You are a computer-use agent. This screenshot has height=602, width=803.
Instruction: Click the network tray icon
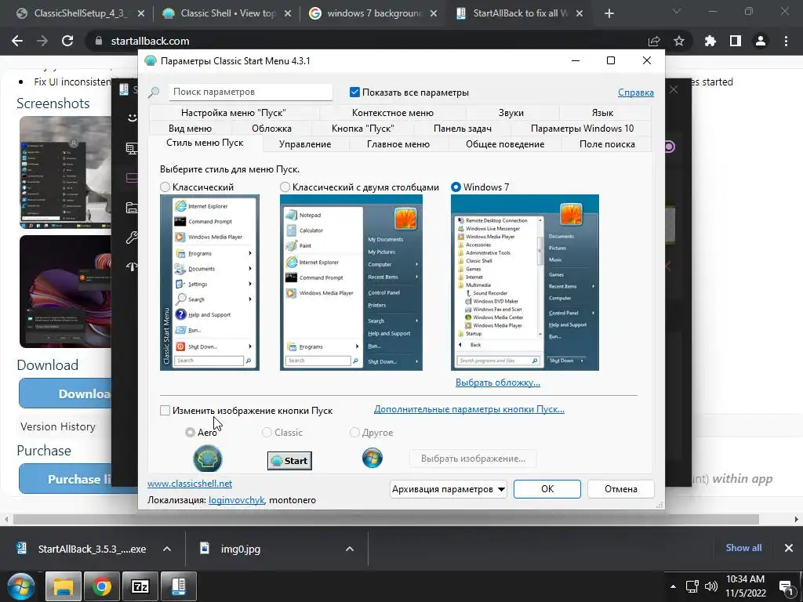692,586
